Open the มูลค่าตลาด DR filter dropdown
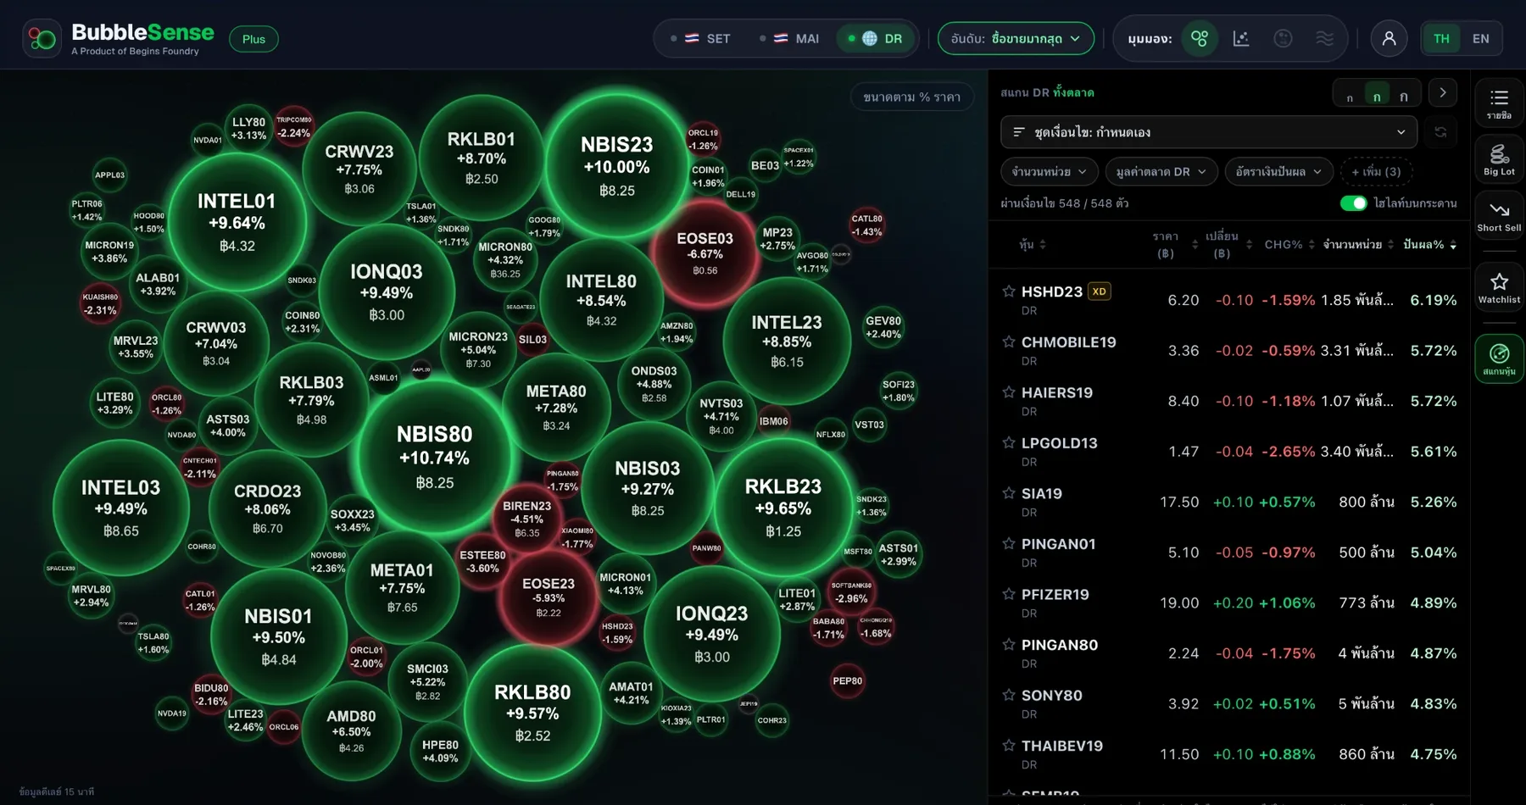The width and height of the screenshot is (1526, 805). tap(1161, 172)
